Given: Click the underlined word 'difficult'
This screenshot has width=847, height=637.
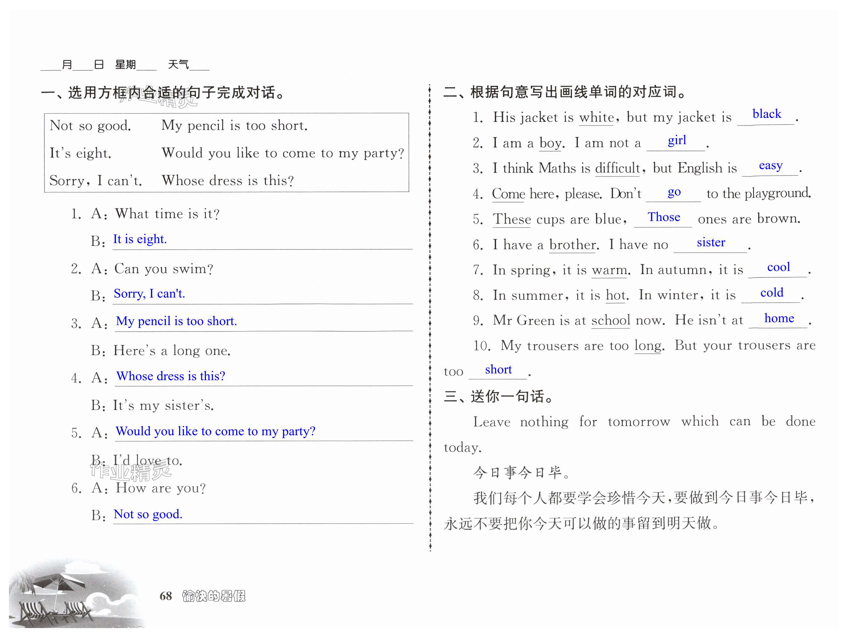Looking at the screenshot, I should pos(617,168).
